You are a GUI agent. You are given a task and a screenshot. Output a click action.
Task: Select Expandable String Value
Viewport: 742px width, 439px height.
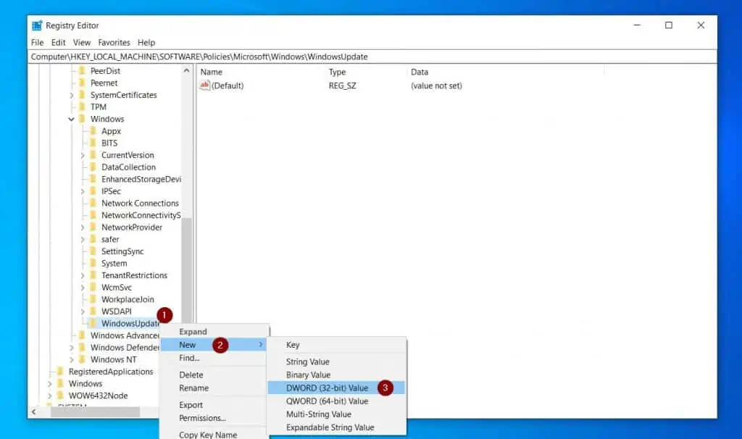(x=336, y=427)
